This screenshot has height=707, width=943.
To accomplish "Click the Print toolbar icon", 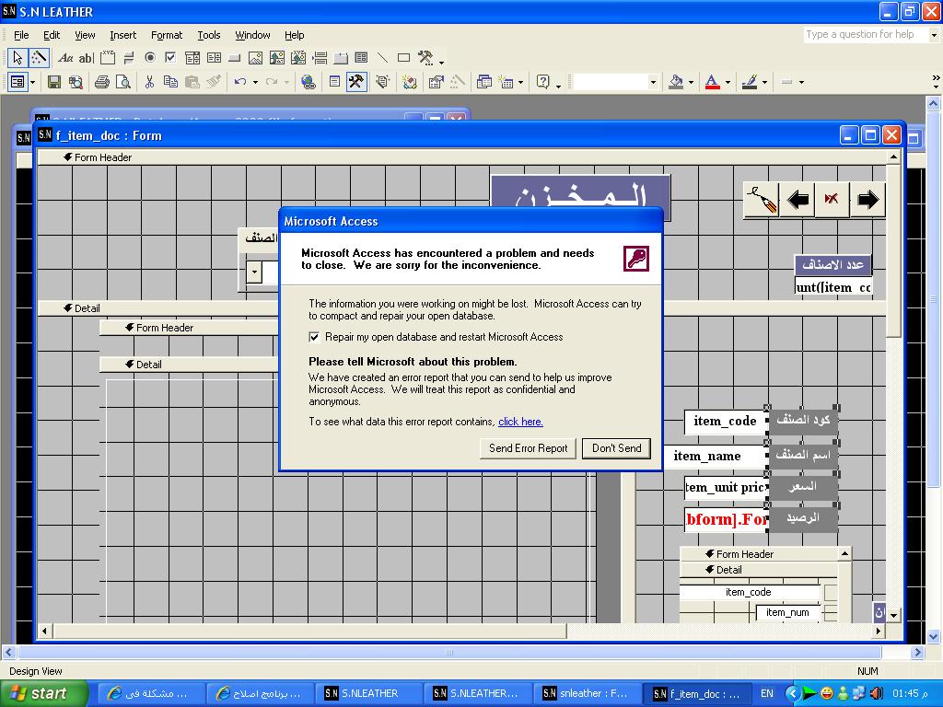I will click(102, 82).
